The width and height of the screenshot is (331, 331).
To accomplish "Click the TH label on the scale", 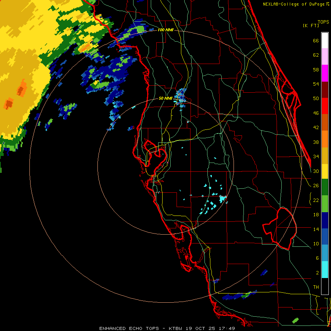I will pyautogui.click(x=316, y=287).
